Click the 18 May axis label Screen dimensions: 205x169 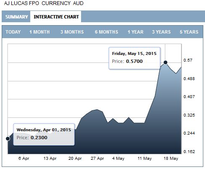coord(171,159)
